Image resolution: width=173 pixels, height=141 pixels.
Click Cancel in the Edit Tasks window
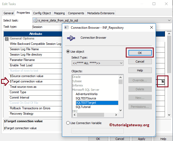pyautogui.click(x=120, y=139)
